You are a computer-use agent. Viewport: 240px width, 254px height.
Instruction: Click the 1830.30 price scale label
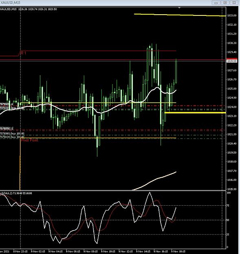232,43
